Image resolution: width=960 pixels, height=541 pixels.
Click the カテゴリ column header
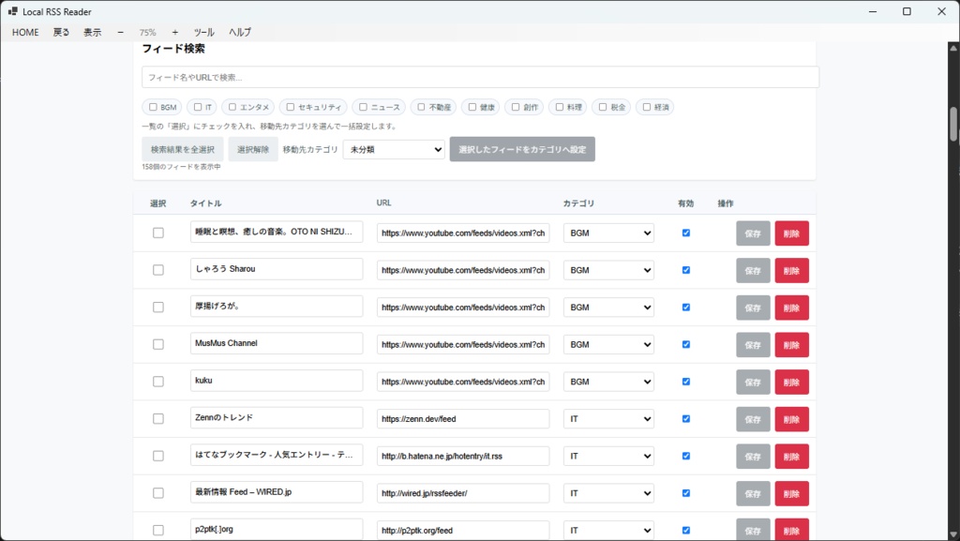[x=578, y=203]
